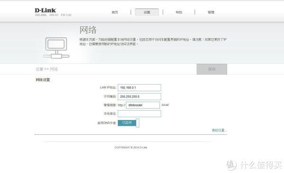Select the 设置 settings tab
284x173 pixels.
pos(147,12)
